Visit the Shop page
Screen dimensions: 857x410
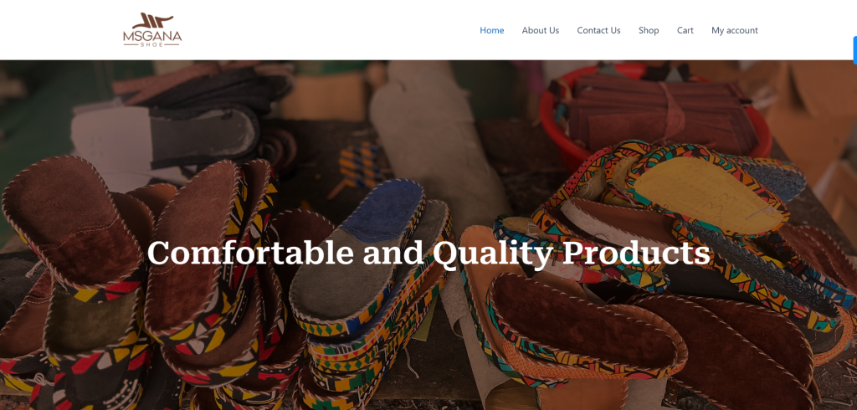(649, 30)
